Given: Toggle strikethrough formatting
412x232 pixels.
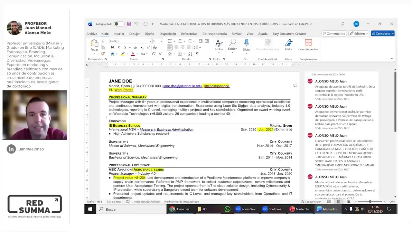Looking at the screenshot, I should (135, 47).
